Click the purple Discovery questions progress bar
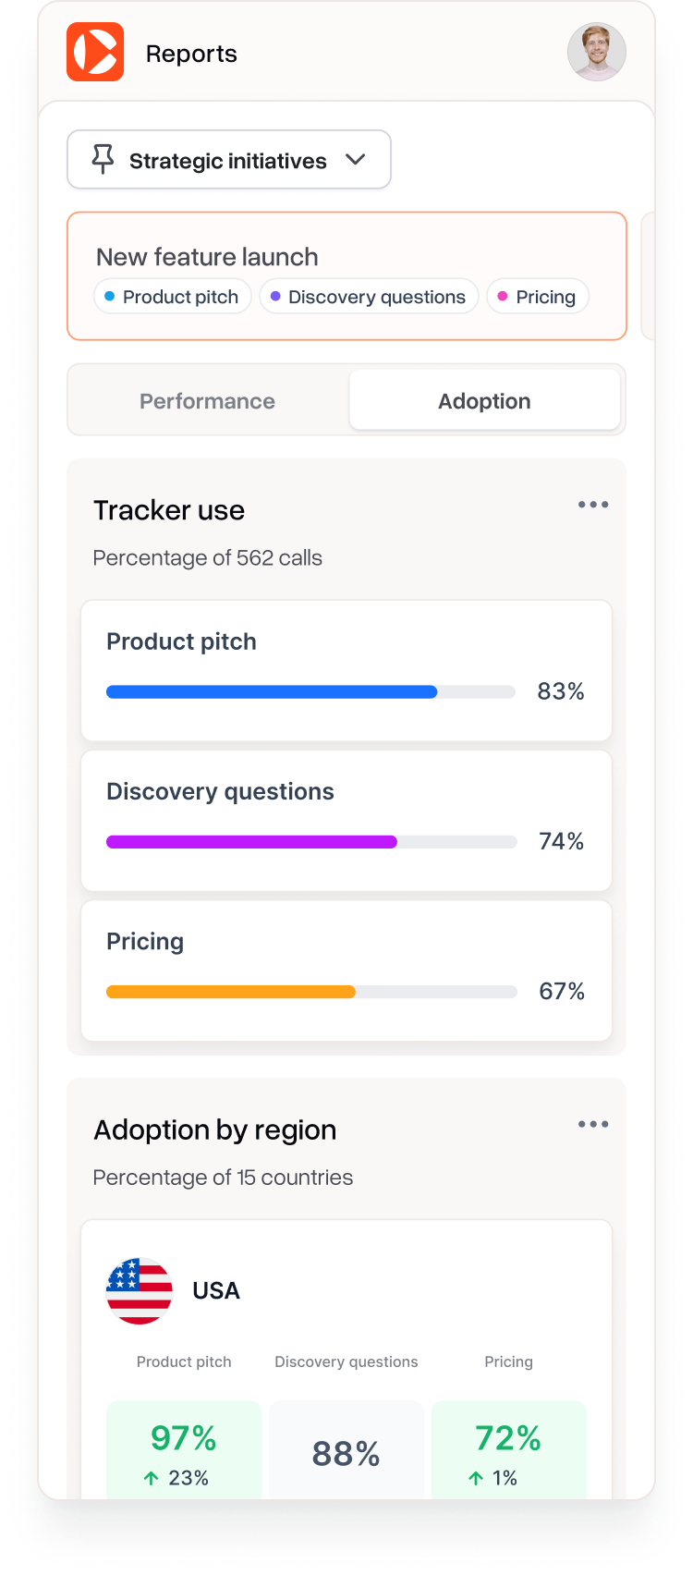 point(251,842)
